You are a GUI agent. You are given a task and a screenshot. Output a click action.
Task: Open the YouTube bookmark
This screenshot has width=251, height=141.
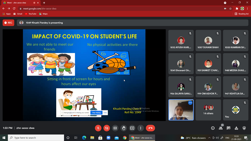pos(31,14)
